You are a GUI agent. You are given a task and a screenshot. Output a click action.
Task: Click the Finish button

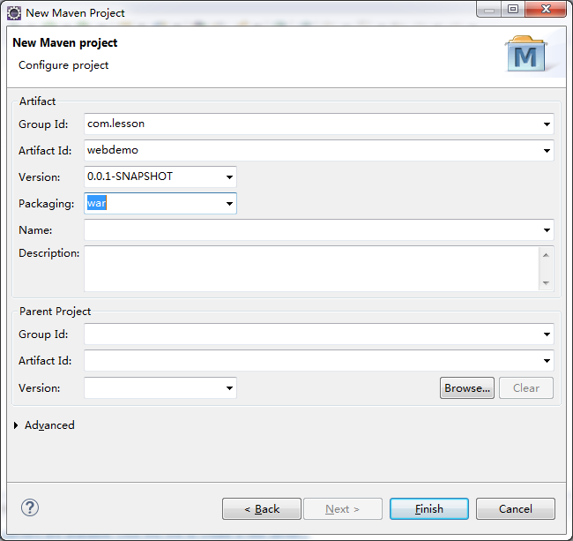[429, 509]
